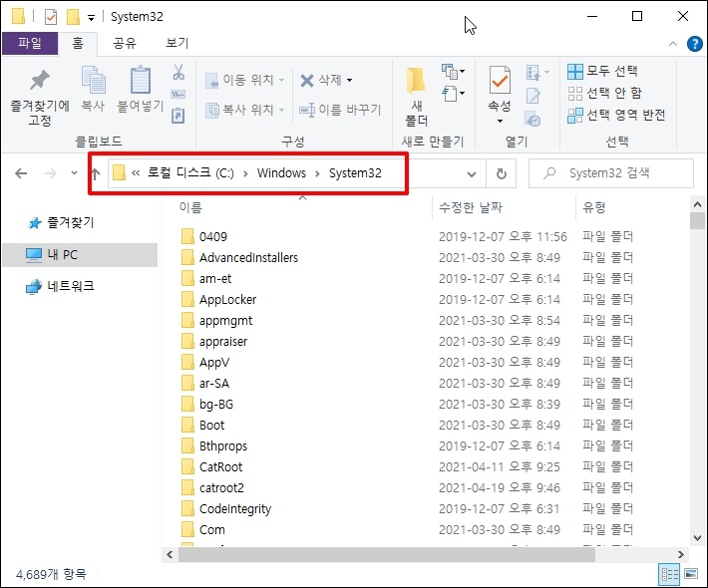Click the History icon in Open group

pos(532,120)
